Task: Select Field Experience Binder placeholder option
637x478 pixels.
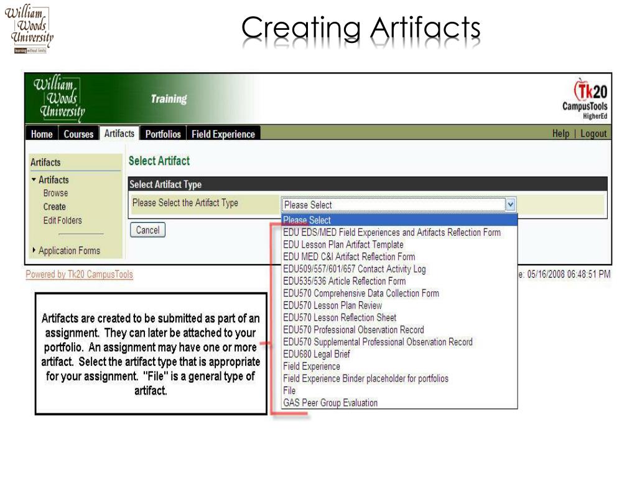Action: tap(399, 378)
